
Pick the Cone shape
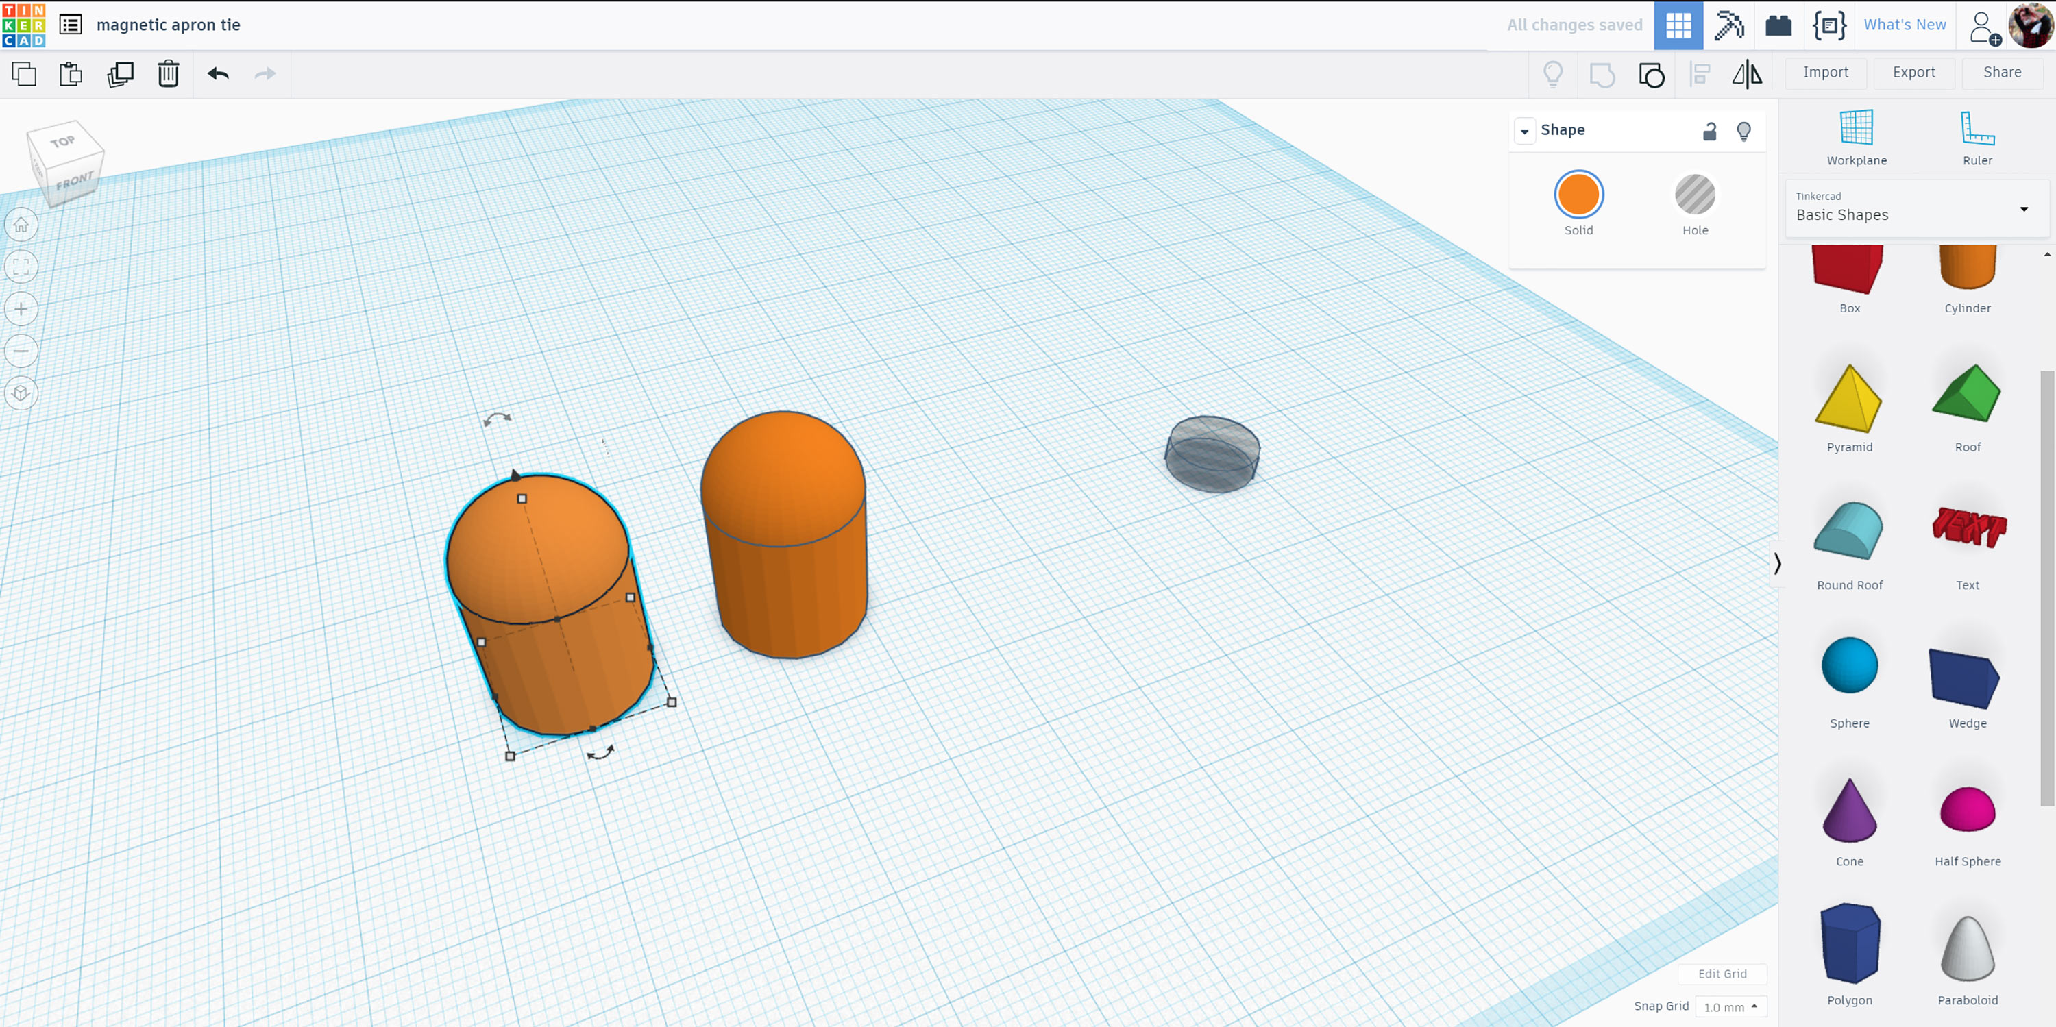[x=1849, y=822]
